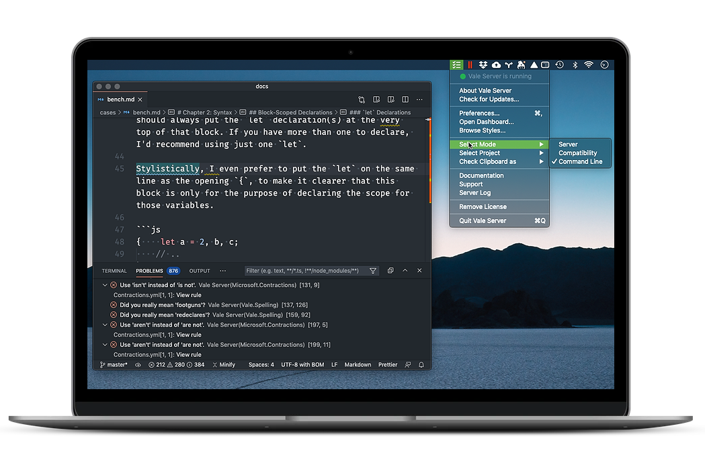Open the Dropbox menu bar icon

coord(483,65)
